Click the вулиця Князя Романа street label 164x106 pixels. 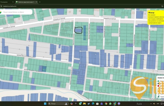pos(110,66)
